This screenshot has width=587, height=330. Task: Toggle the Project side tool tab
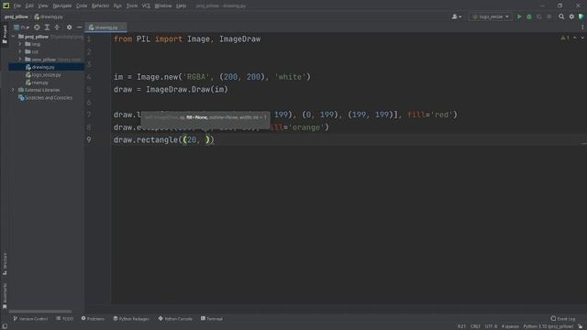click(x=5, y=35)
